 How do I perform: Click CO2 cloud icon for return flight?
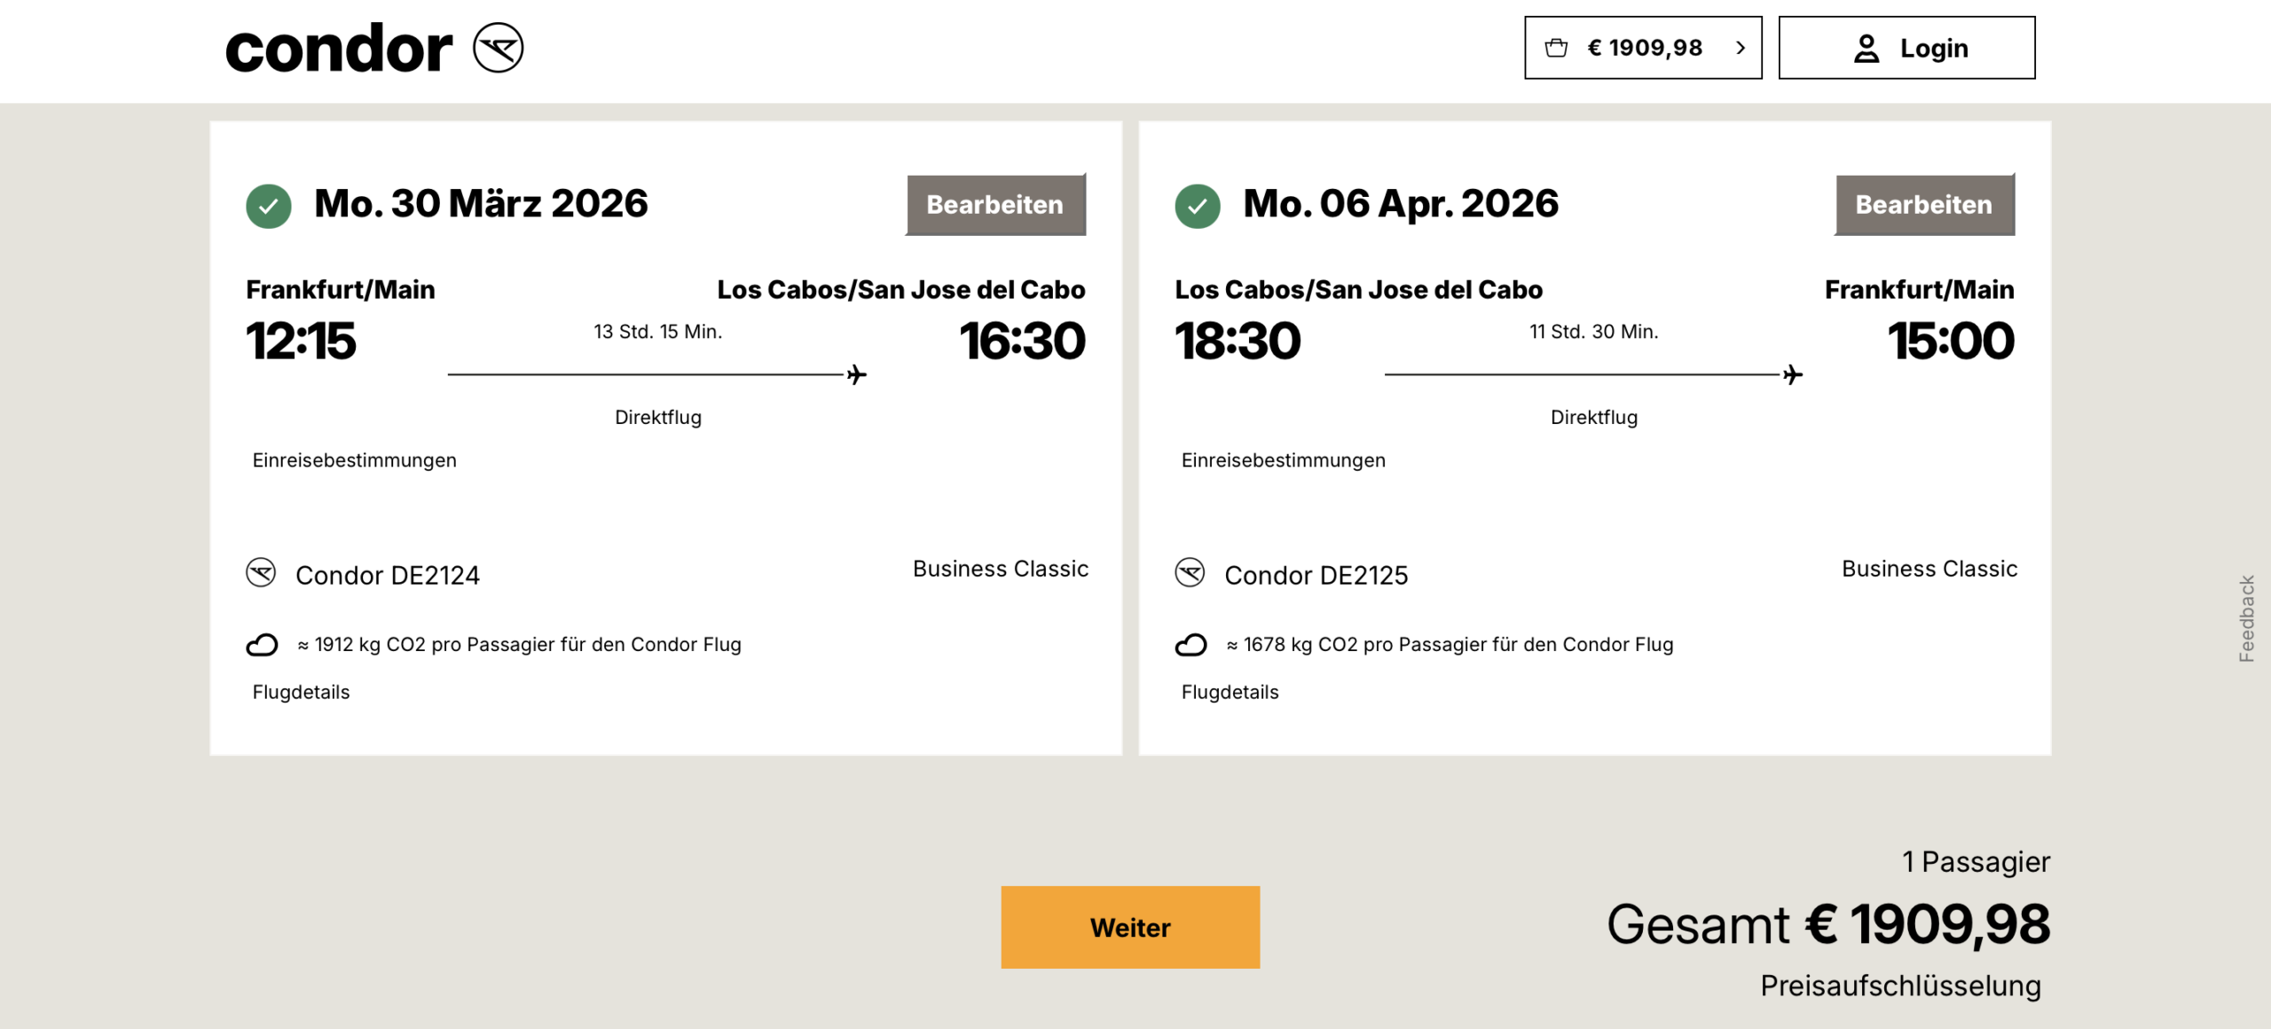click(1191, 645)
